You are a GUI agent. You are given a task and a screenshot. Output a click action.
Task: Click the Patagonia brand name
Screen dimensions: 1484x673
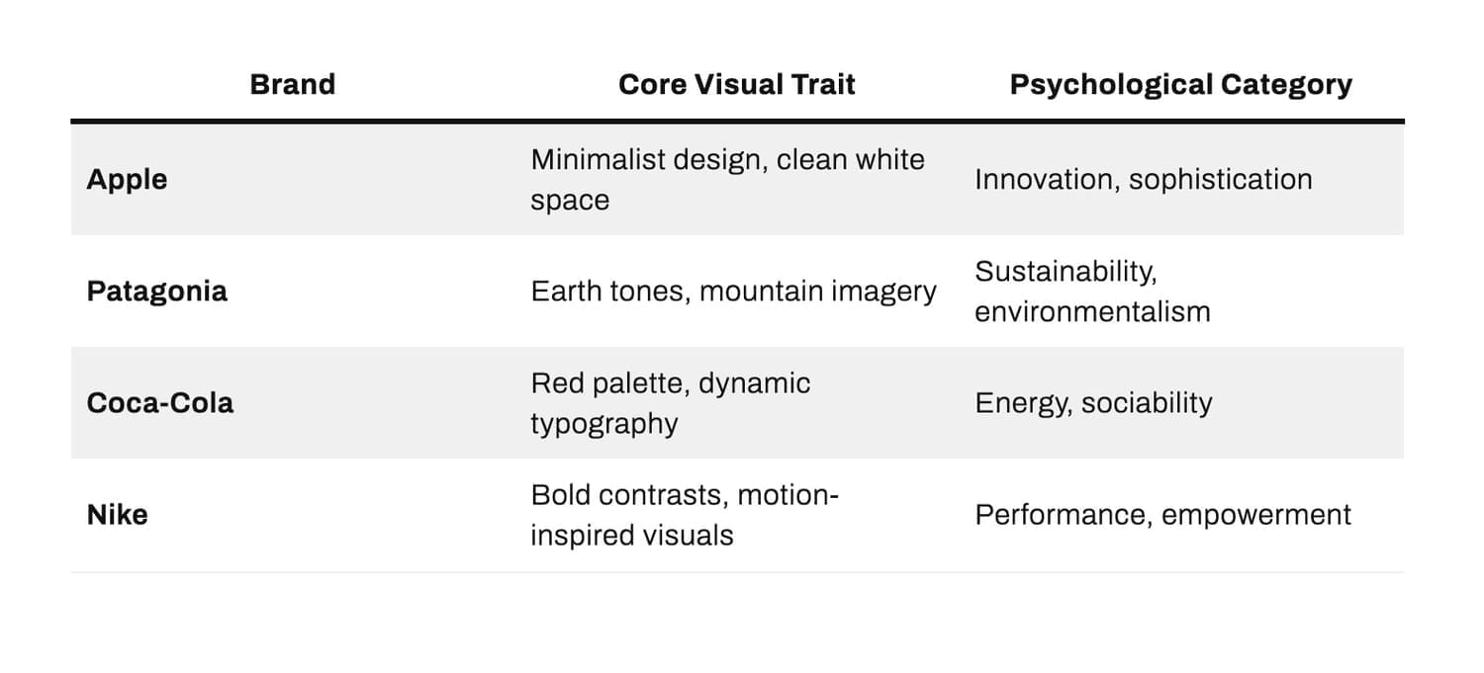click(157, 292)
